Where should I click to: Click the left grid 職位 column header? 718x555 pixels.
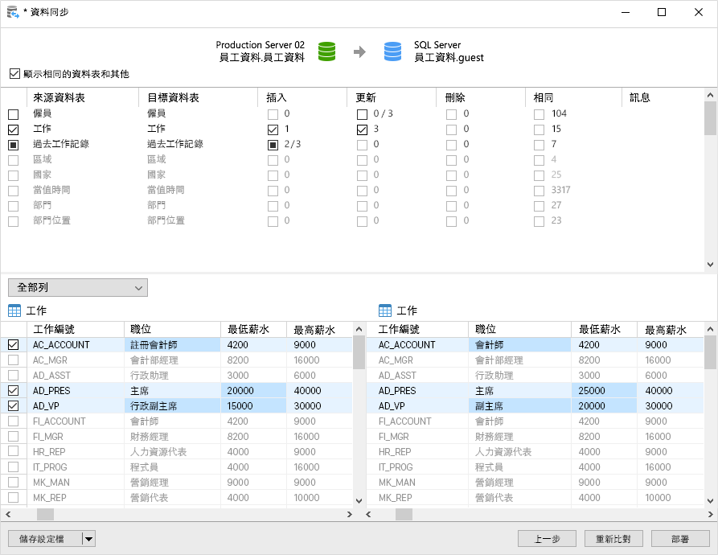172,329
